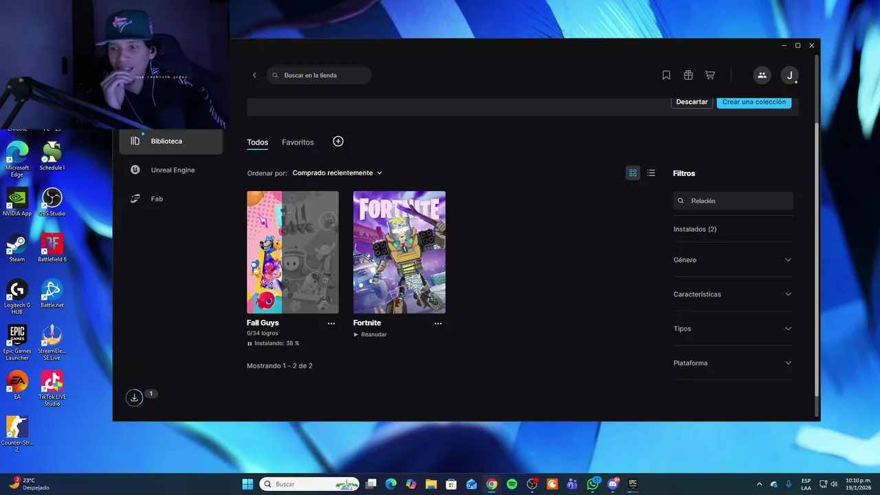Open Unreal Engine in the sidebar
Screen dimensions: 880x495
click(170, 170)
